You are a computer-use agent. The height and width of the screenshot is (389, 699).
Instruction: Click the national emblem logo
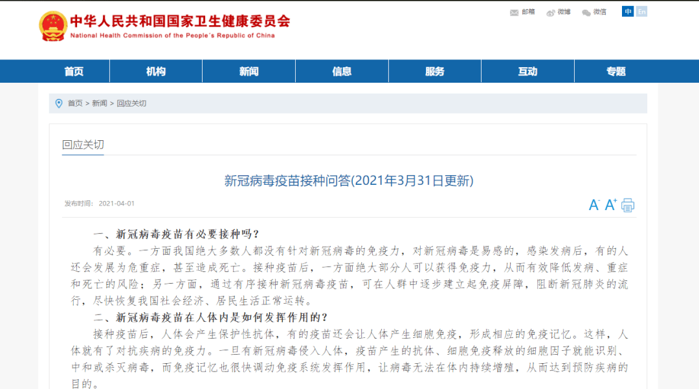pos(52,26)
